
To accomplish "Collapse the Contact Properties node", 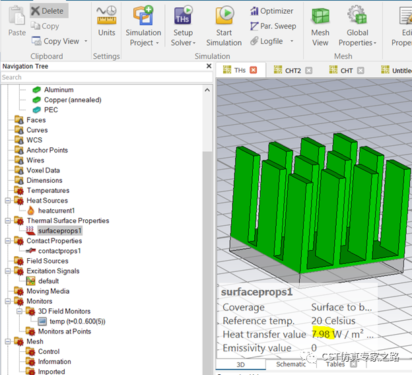I will [8, 241].
